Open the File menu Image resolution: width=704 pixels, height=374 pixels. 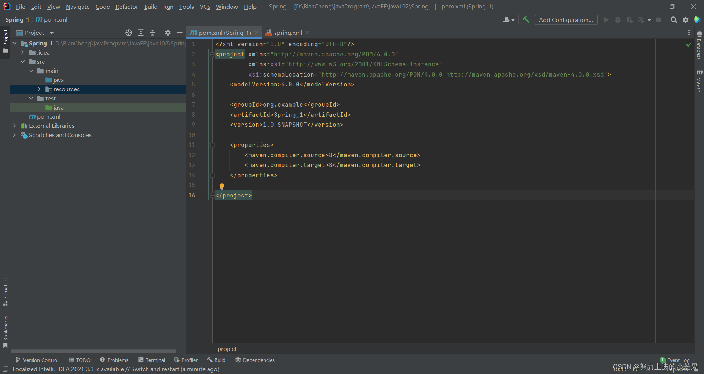pos(21,7)
